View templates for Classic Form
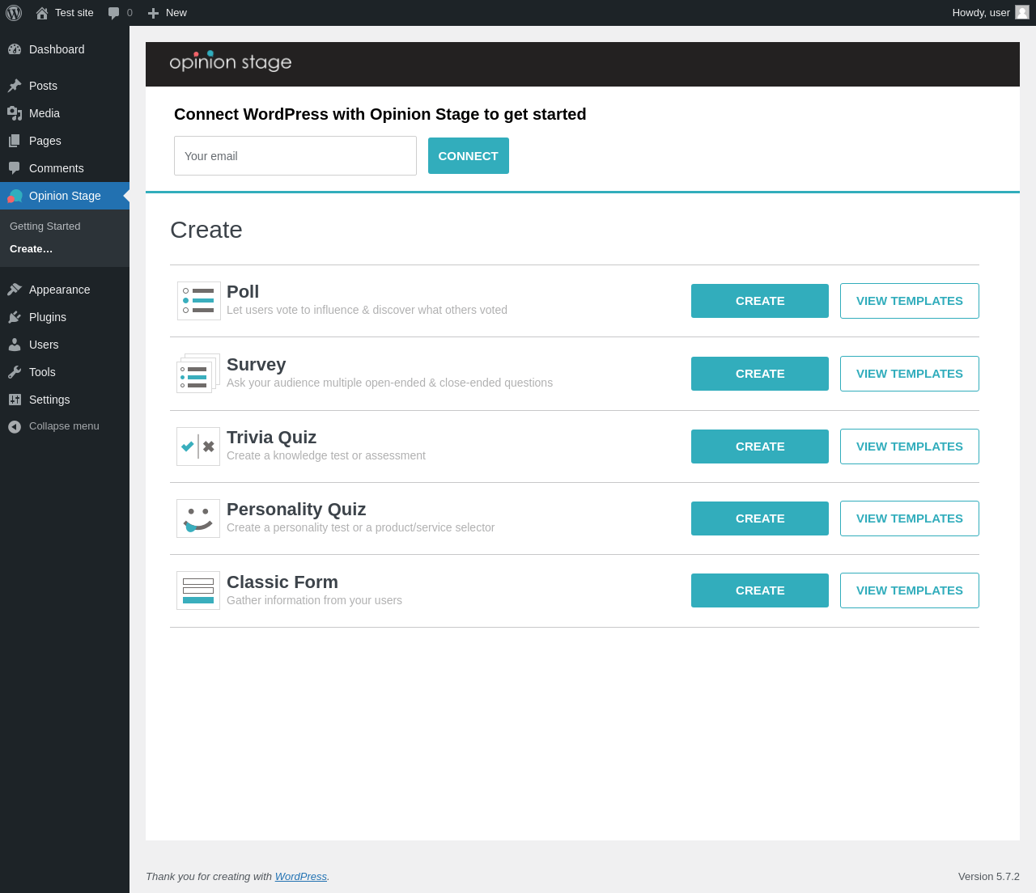 tap(910, 590)
